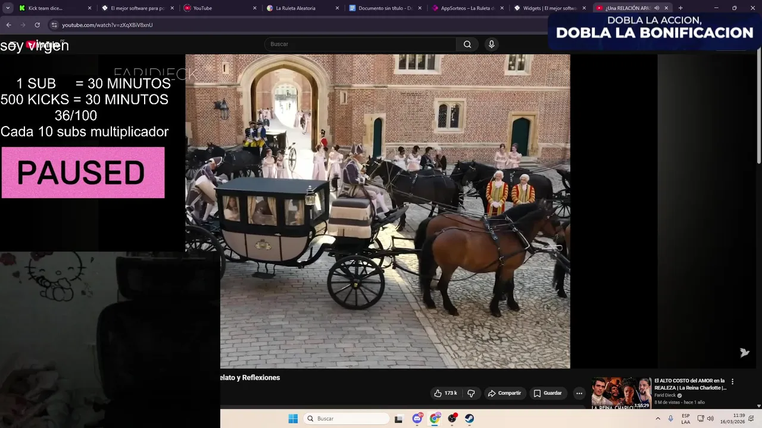The image size is (762, 428).
Task: Click the pink PAUSED overlay label
Action: [x=83, y=172]
